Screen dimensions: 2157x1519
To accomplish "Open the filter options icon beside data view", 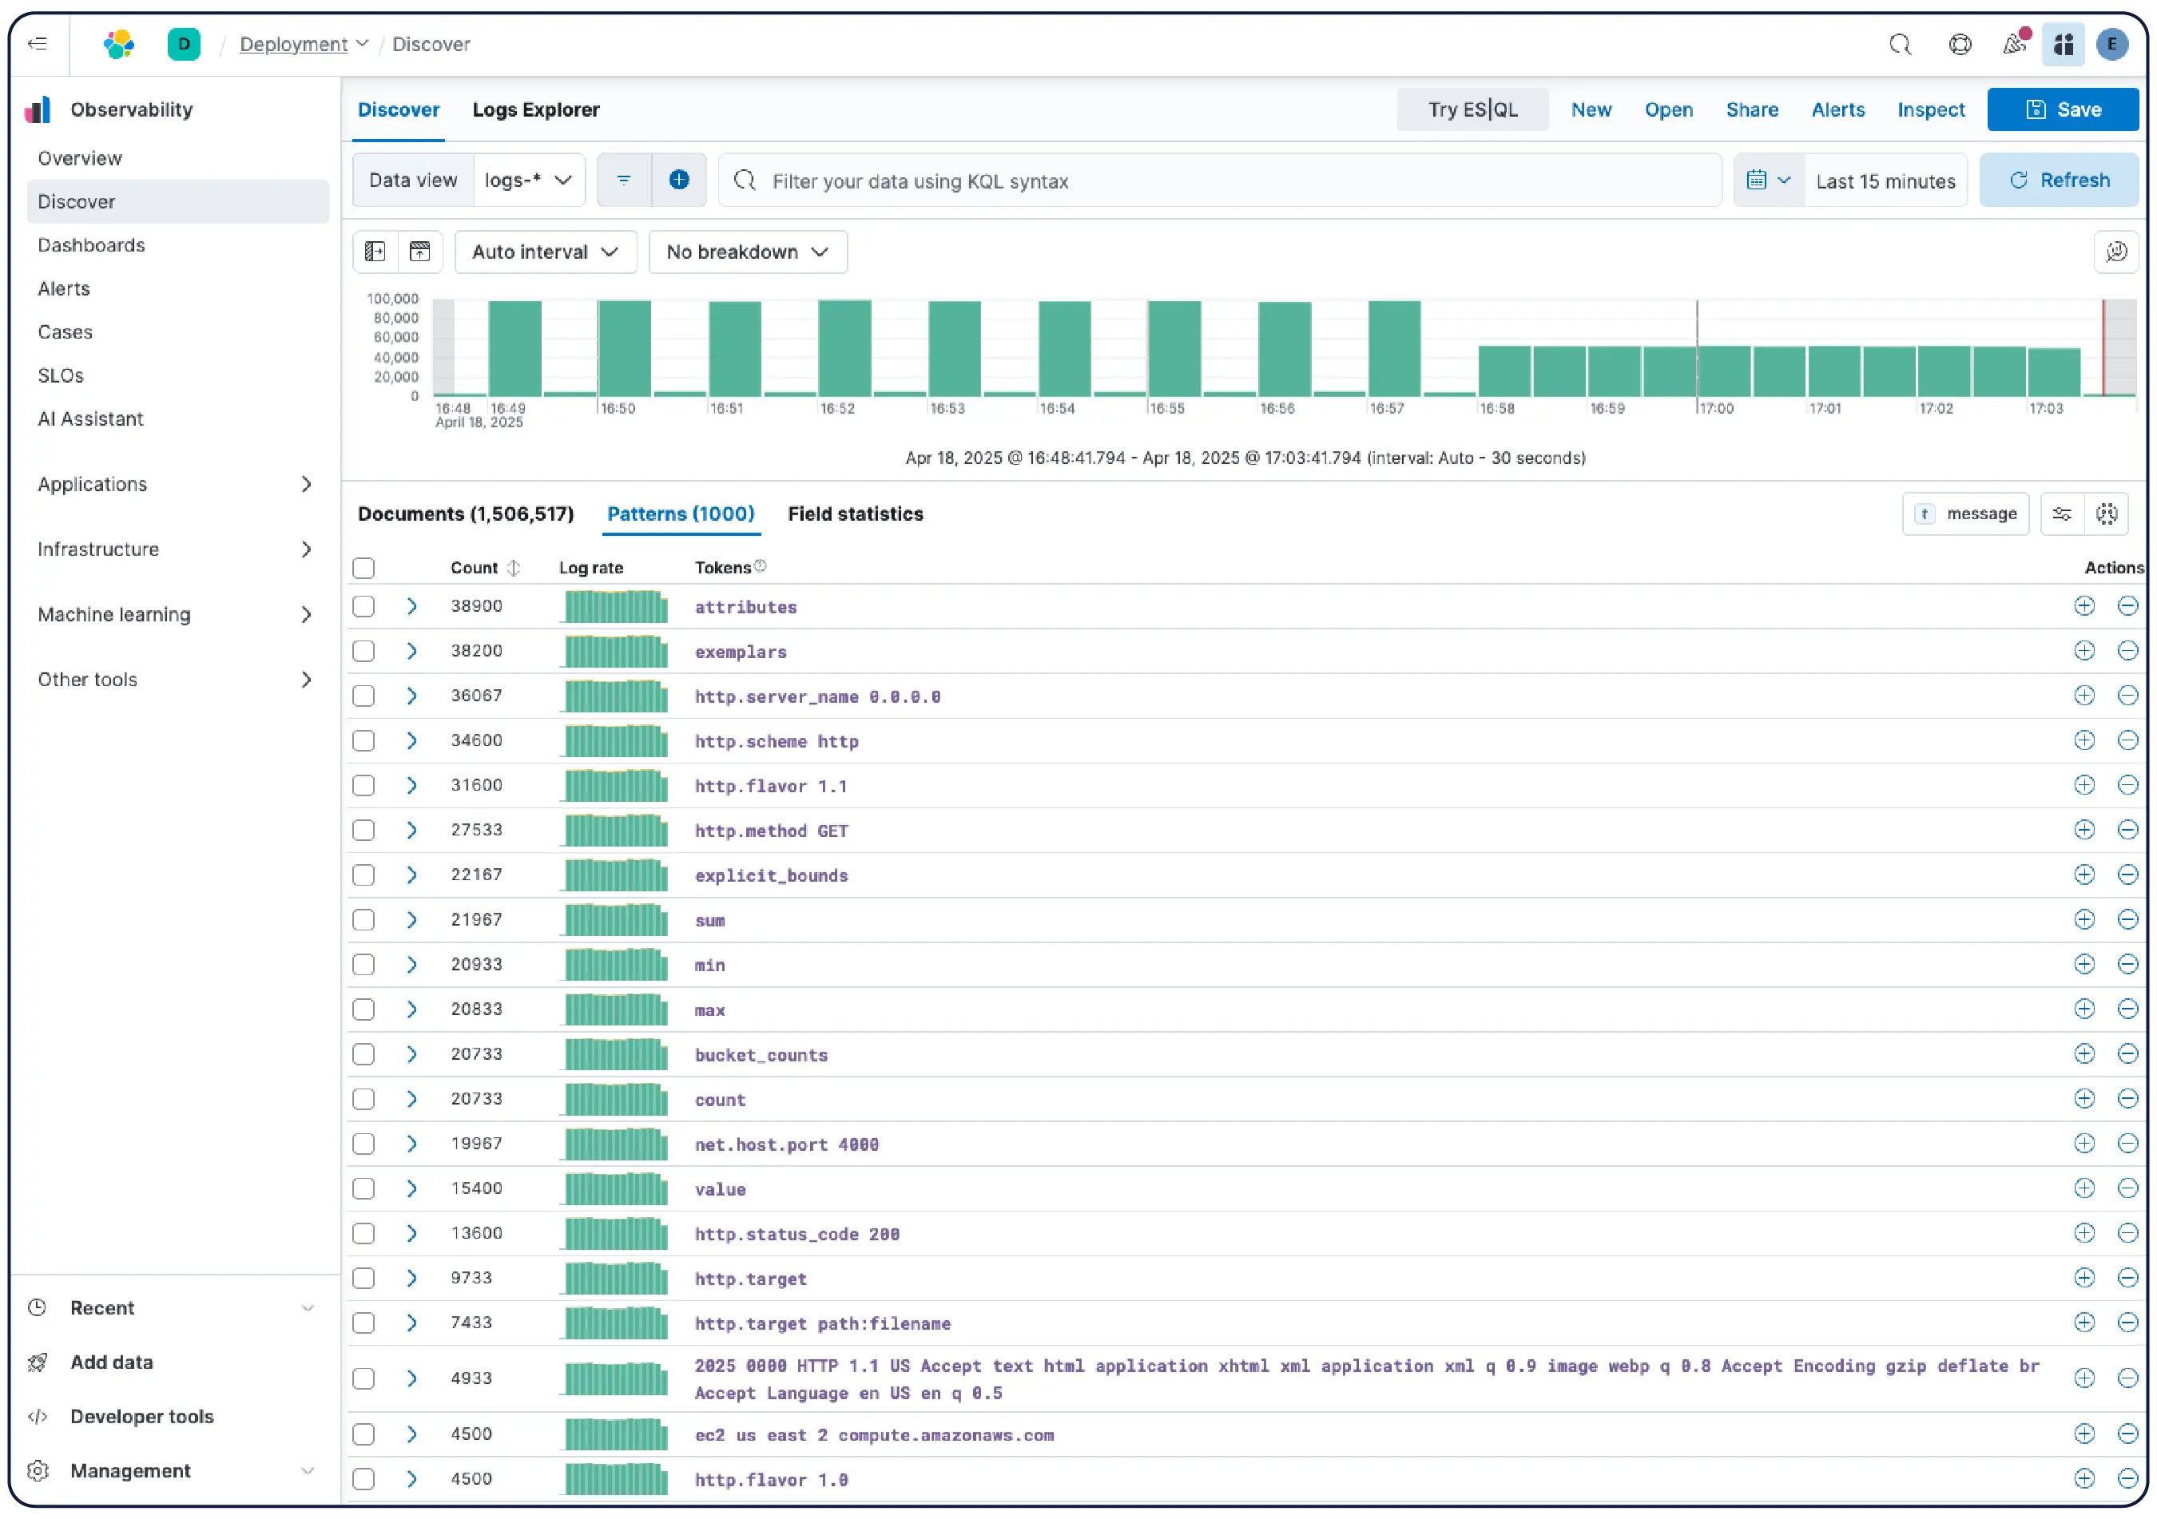I will coord(623,180).
